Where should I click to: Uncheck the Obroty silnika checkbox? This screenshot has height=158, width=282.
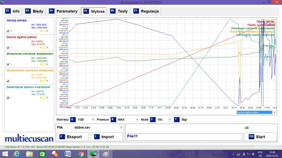coord(8,31)
